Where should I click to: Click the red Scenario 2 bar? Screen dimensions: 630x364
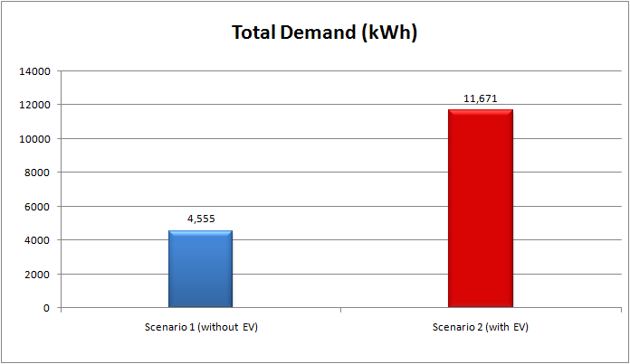(481, 209)
